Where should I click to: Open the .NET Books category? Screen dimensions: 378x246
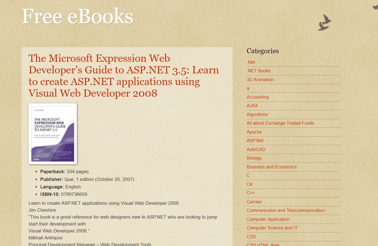pyautogui.click(x=258, y=71)
